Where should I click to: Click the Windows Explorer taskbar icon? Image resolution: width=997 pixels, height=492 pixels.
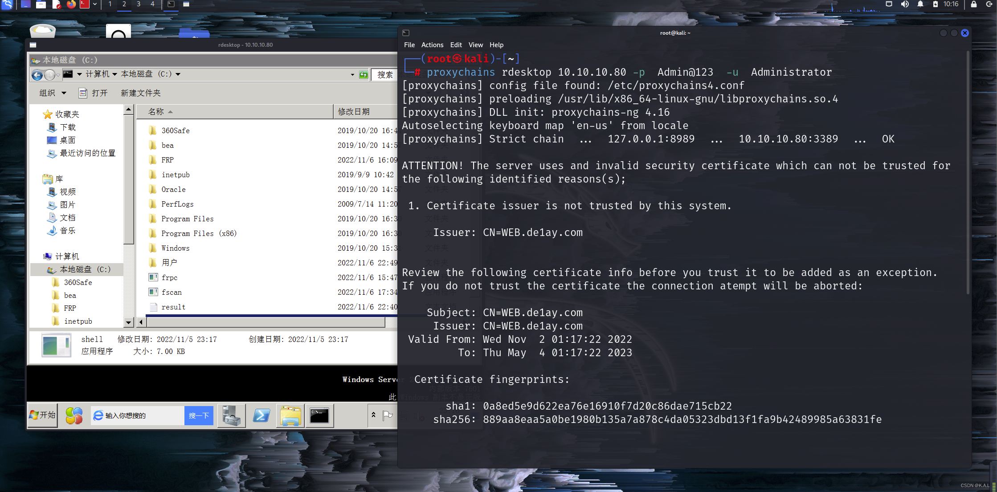[290, 416]
